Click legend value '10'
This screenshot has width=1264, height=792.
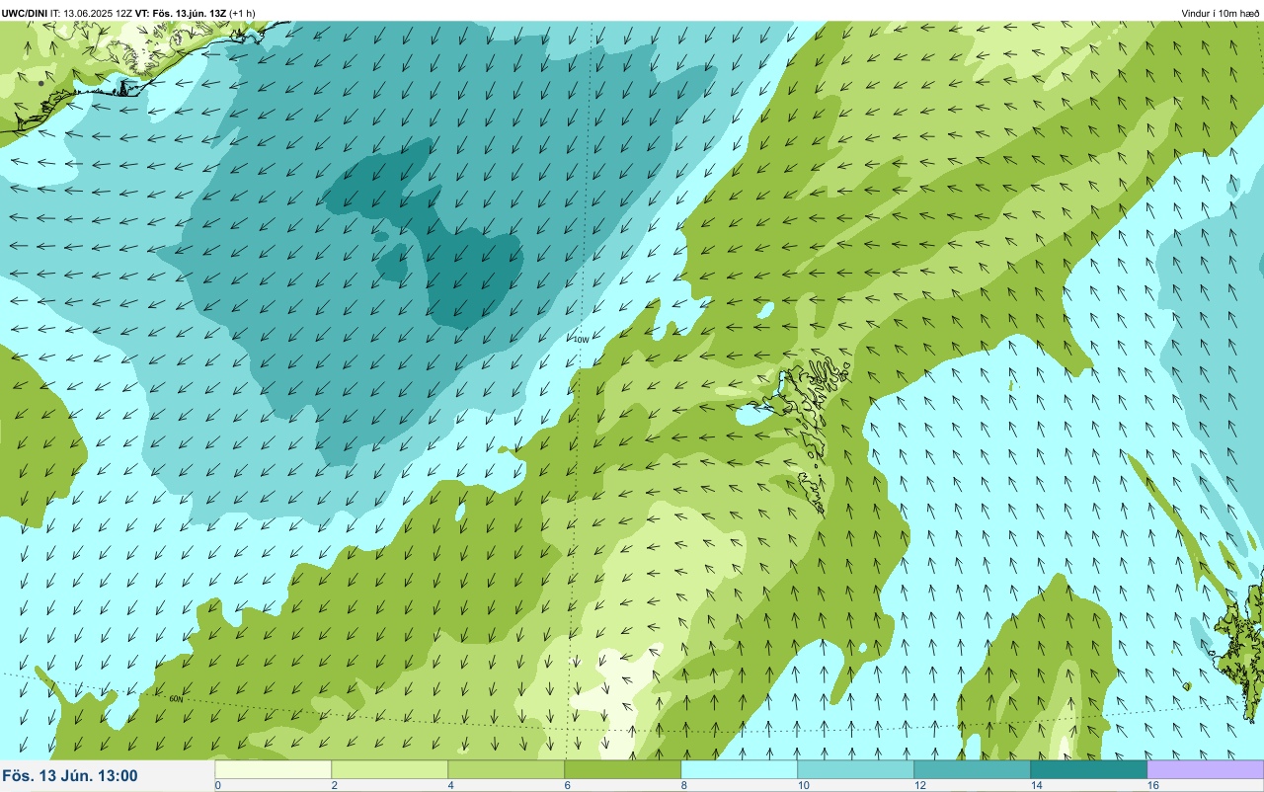point(804,785)
